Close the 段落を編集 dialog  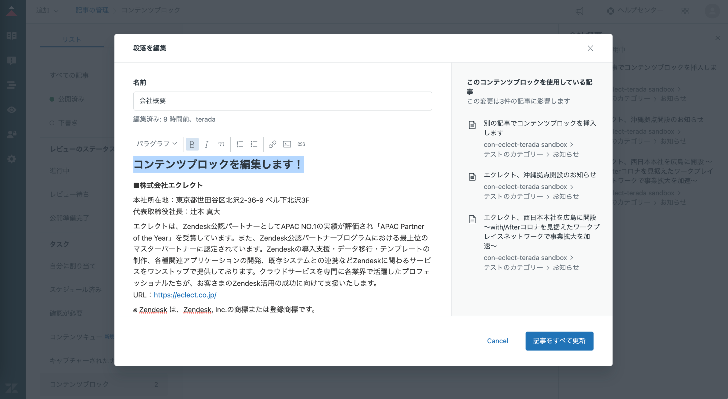point(590,48)
